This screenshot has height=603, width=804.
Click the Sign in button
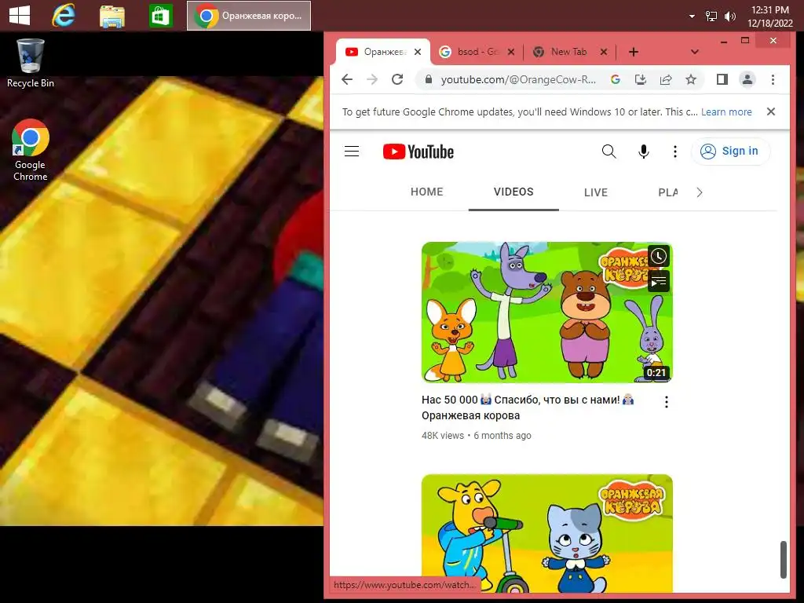click(x=731, y=152)
